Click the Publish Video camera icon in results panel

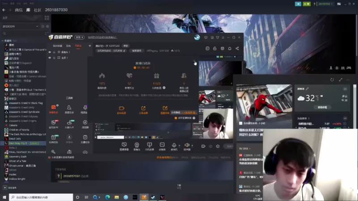(x=121, y=108)
